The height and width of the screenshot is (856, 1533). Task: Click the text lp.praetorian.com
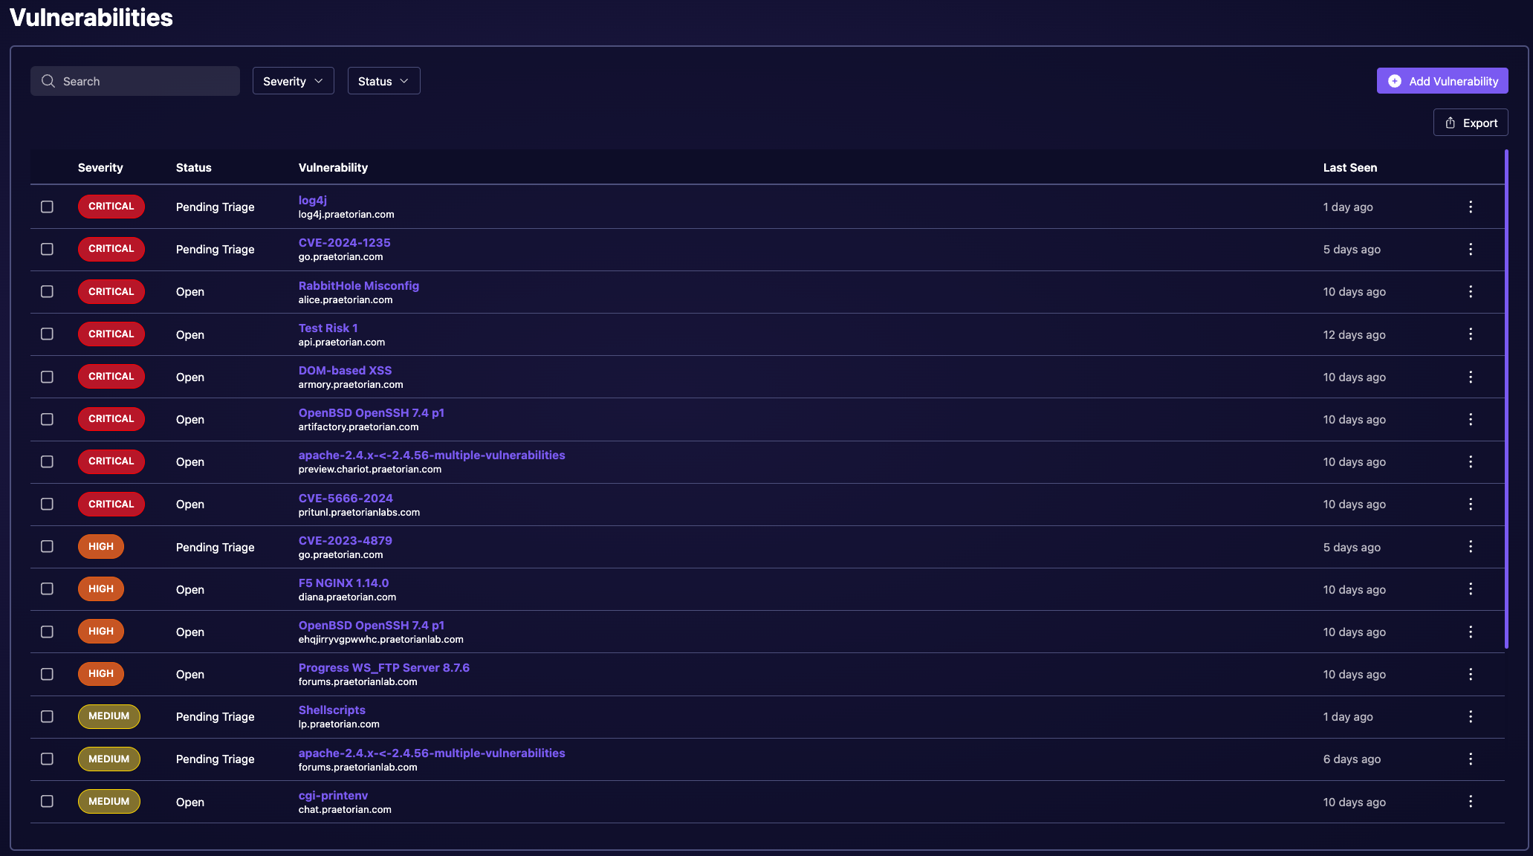pos(339,724)
